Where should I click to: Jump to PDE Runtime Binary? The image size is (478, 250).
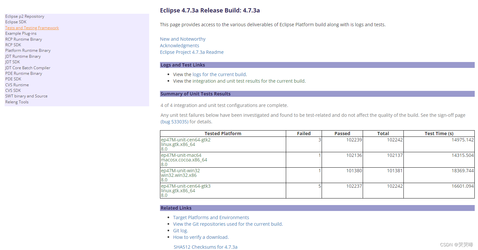click(x=24, y=73)
